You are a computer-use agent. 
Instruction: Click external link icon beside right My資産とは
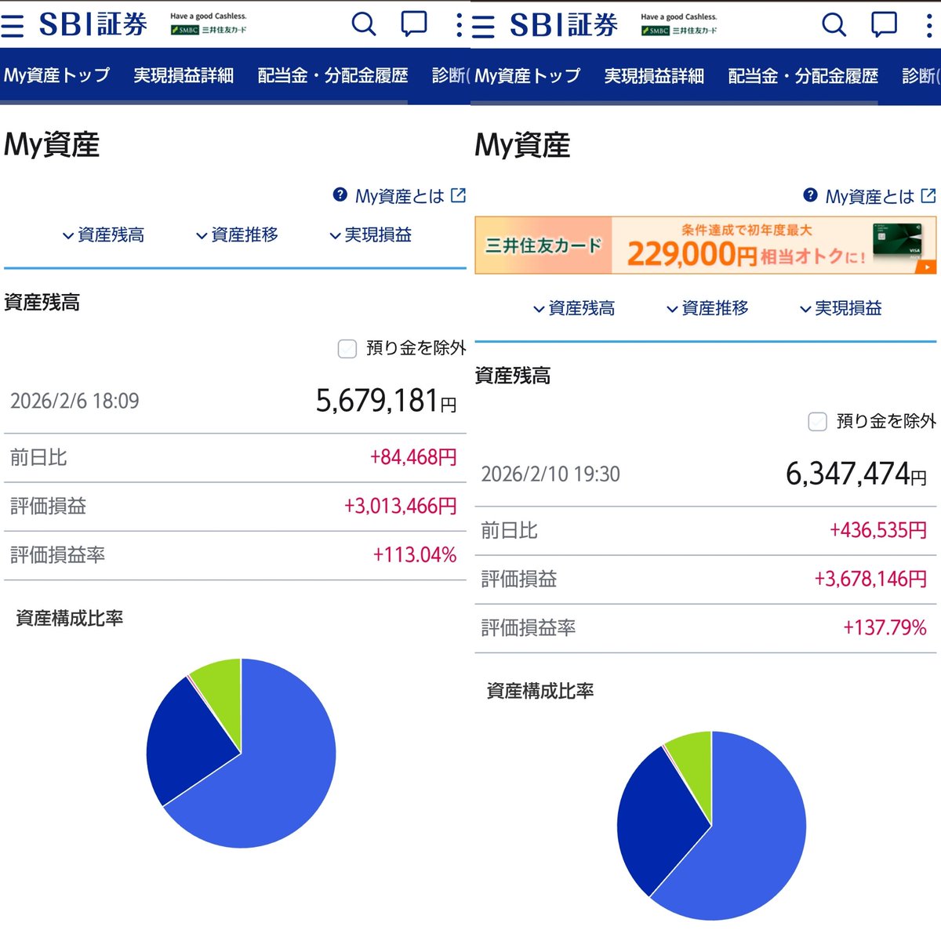pos(928,195)
